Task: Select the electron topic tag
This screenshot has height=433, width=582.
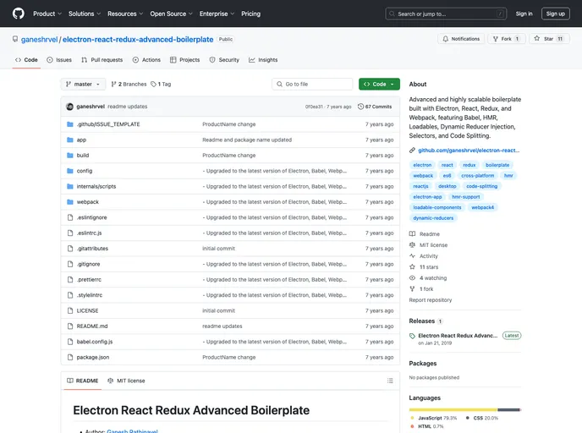Action: coord(422,165)
